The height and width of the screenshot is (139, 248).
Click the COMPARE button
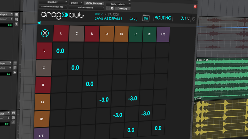[x=122, y=9]
